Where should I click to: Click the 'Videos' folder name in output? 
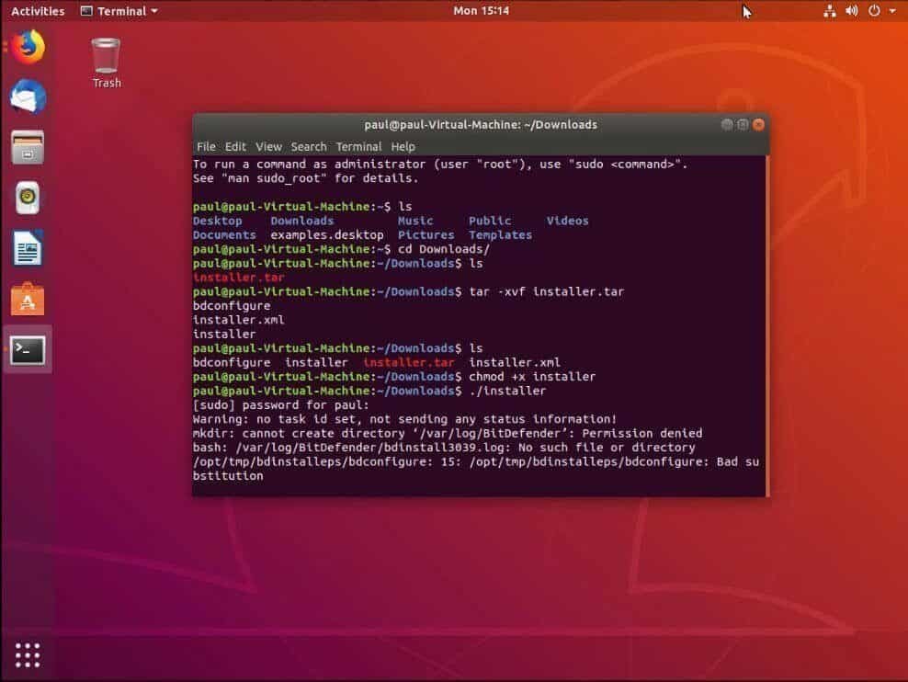568,221
